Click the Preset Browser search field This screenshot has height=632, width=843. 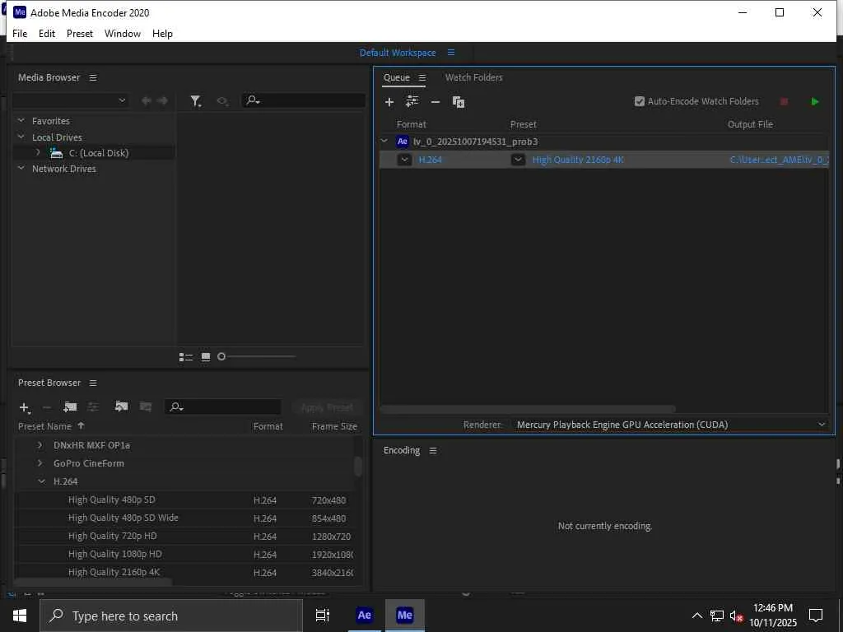pos(223,407)
